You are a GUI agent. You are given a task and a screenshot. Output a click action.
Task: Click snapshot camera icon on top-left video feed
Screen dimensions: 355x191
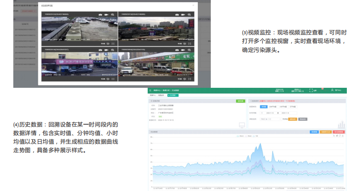(x=100, y=14)
